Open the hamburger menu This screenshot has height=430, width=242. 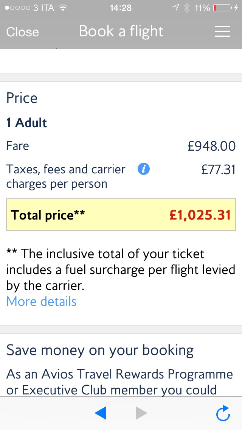point(222,32)
